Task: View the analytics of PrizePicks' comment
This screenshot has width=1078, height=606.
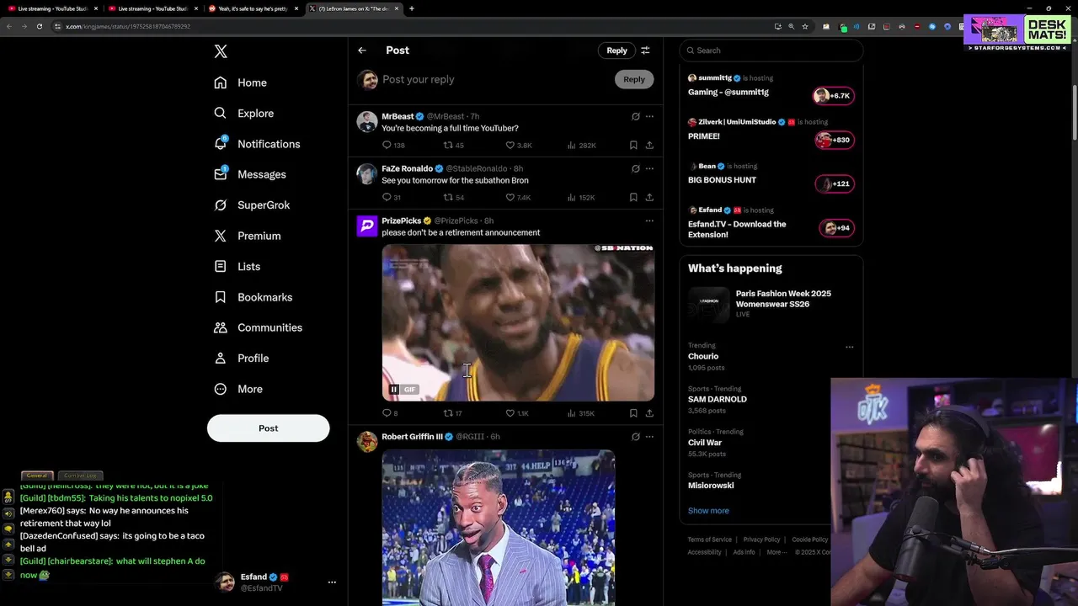Action: tap(581, 412)
